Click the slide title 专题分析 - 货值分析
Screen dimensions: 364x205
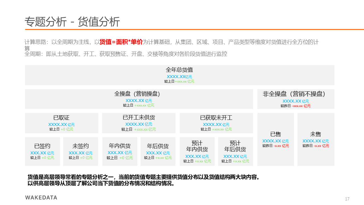click(72, 22)
